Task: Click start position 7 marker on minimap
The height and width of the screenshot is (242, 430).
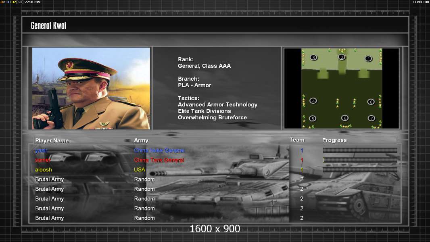Action: click(x=372, y=118)
